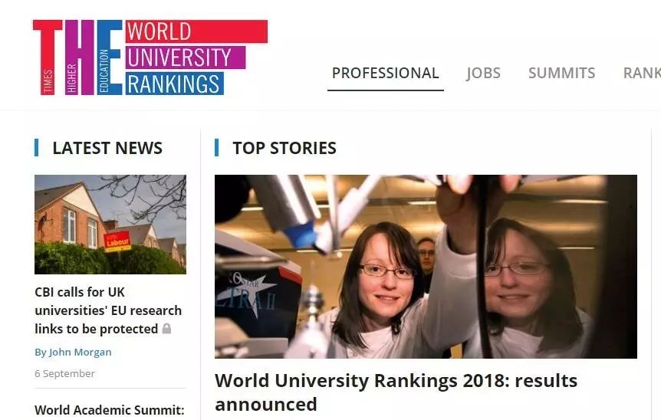
Task: Open World University Rankings 2018 results headline
Action: coord(396,392)
